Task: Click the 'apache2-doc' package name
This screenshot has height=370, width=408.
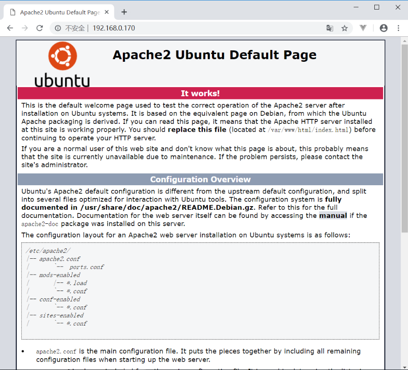Action: point(40,224)
